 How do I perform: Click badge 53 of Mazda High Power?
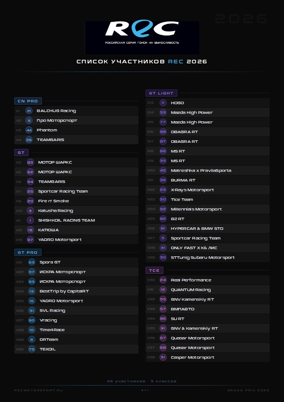[163, 112]
